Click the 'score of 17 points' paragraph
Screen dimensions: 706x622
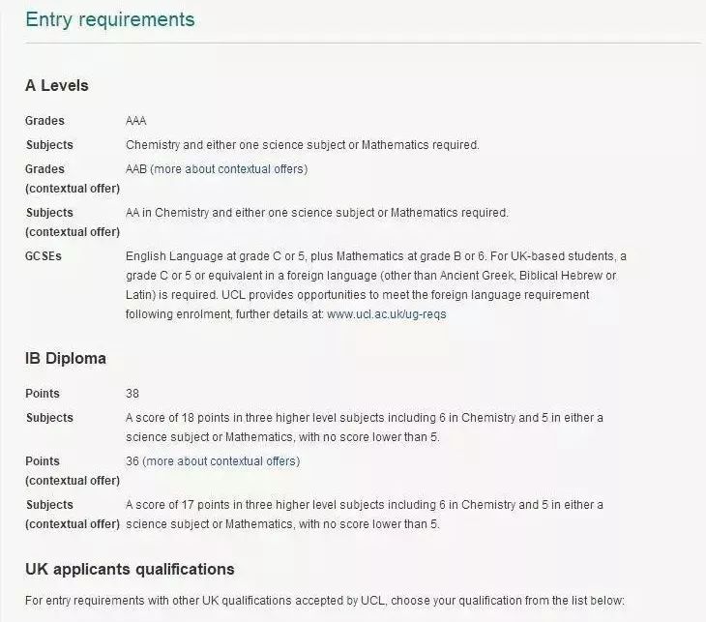tap(365, 515)
